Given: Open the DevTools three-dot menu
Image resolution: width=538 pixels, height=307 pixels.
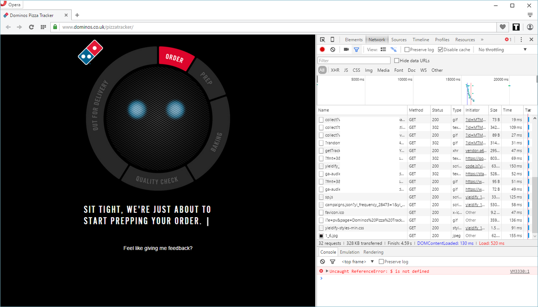Looking at the screenshot, I should coord(521,39).
